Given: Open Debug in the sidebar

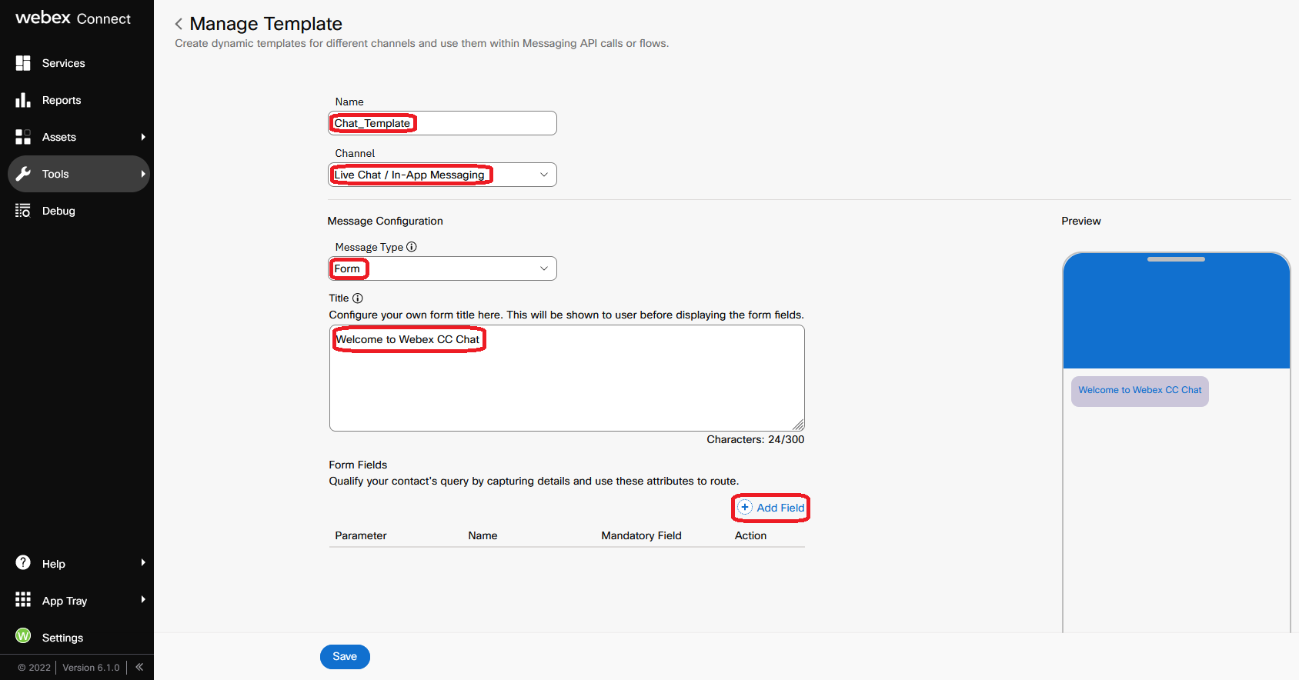Looking at the screenshot, I should click(x=77, y=211).
